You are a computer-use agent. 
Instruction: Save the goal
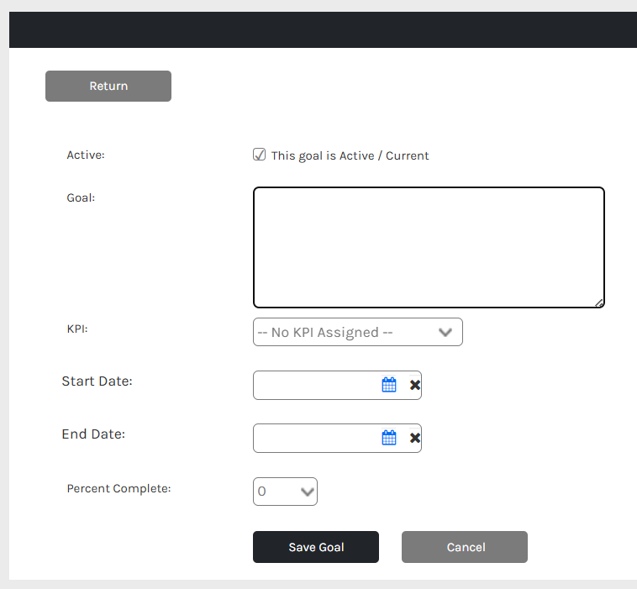click(316, 547)
